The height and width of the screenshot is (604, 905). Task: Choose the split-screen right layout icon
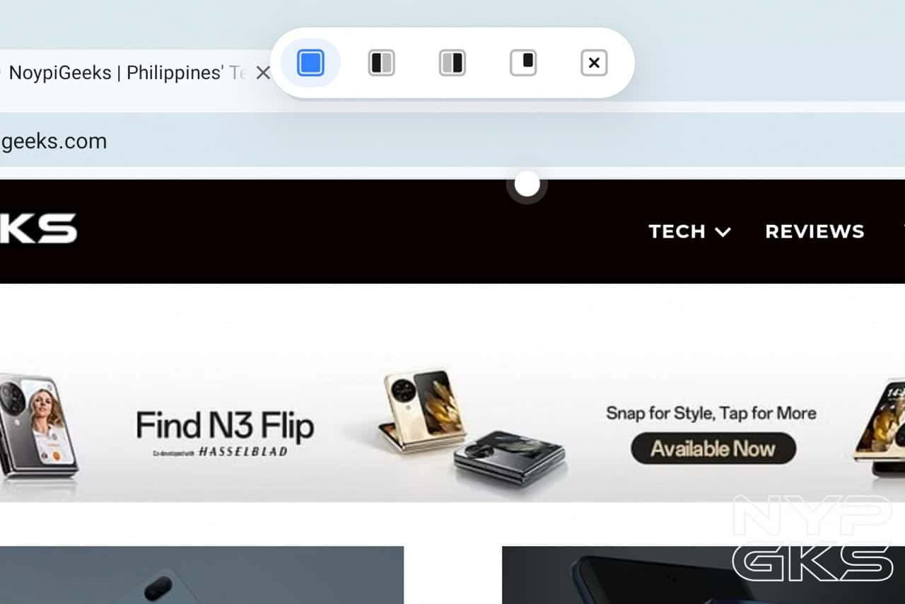click(452, 64)
